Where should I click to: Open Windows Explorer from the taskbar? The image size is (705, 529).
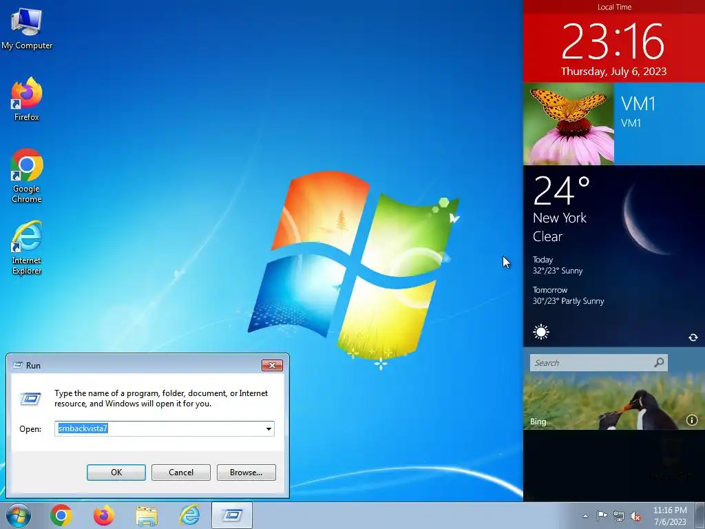point(147,515)
